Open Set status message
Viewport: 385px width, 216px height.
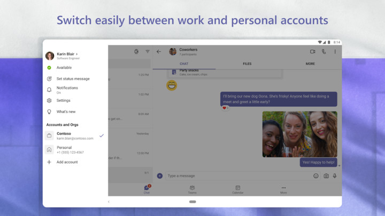click(x=73, y=79)
